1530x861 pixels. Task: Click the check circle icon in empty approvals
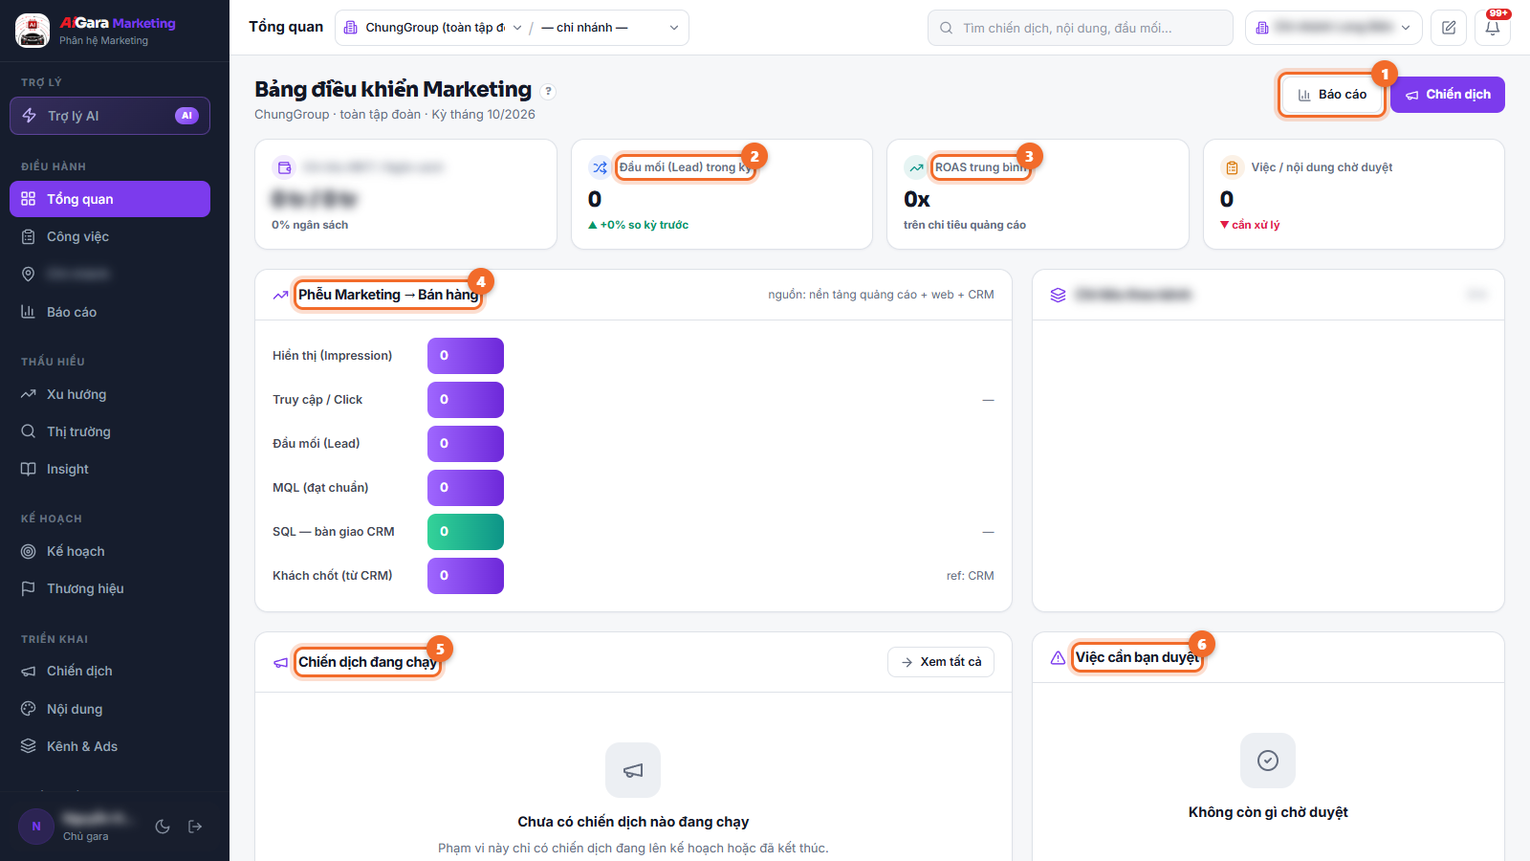click(x=1268, y=761)
